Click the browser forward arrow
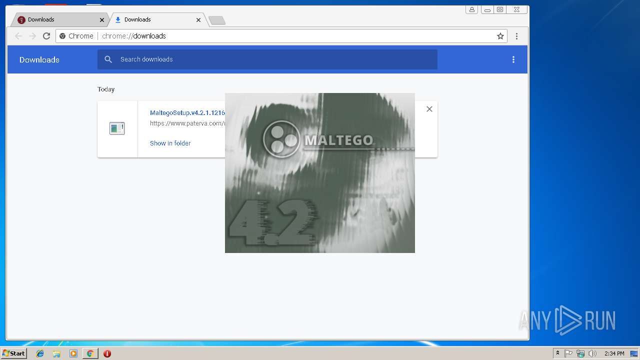This screenshot has height=360, width=640. pyautogui.click(x=32, y=36)
